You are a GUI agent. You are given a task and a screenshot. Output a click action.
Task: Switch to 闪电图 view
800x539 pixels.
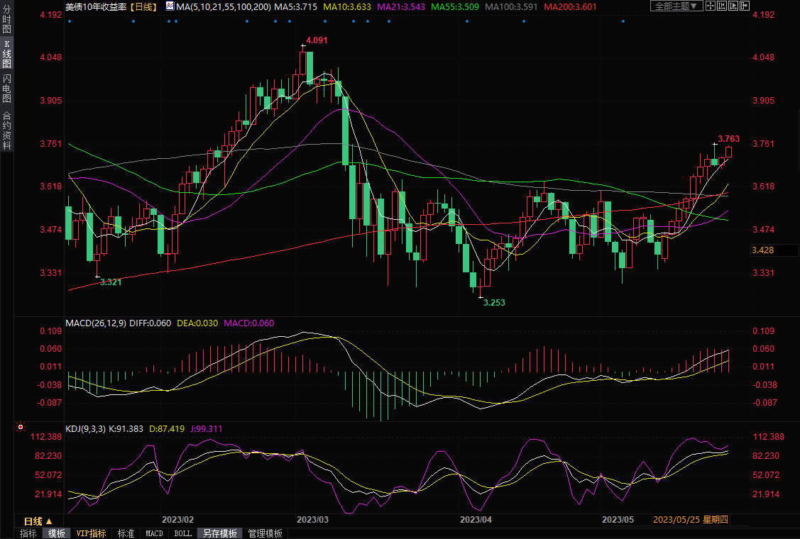click(x=6, y=89)
